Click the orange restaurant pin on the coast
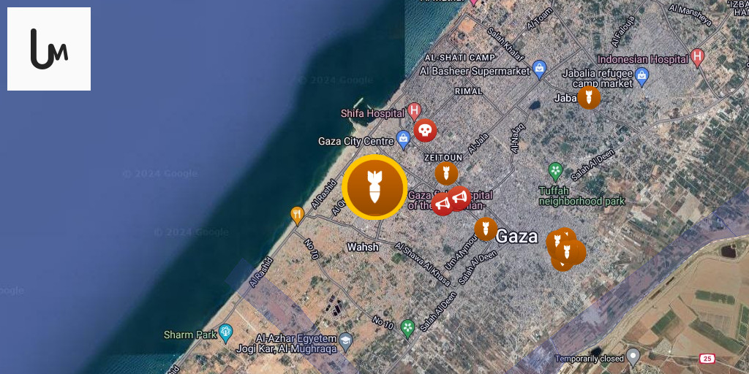The image size is (749, 374). pyautogui.click(x=297, y=215)
